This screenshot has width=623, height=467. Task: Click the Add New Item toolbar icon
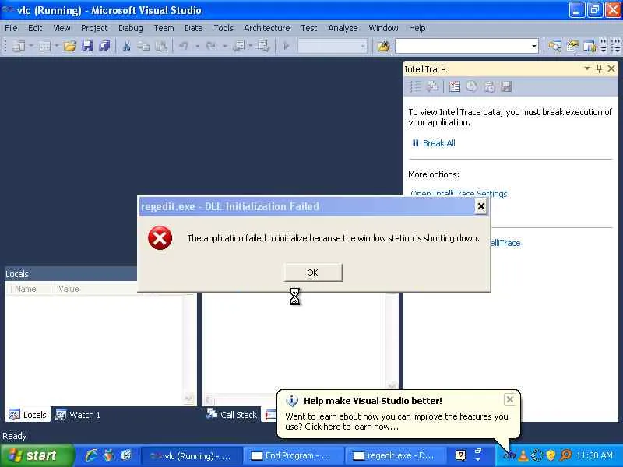[44, 47]
